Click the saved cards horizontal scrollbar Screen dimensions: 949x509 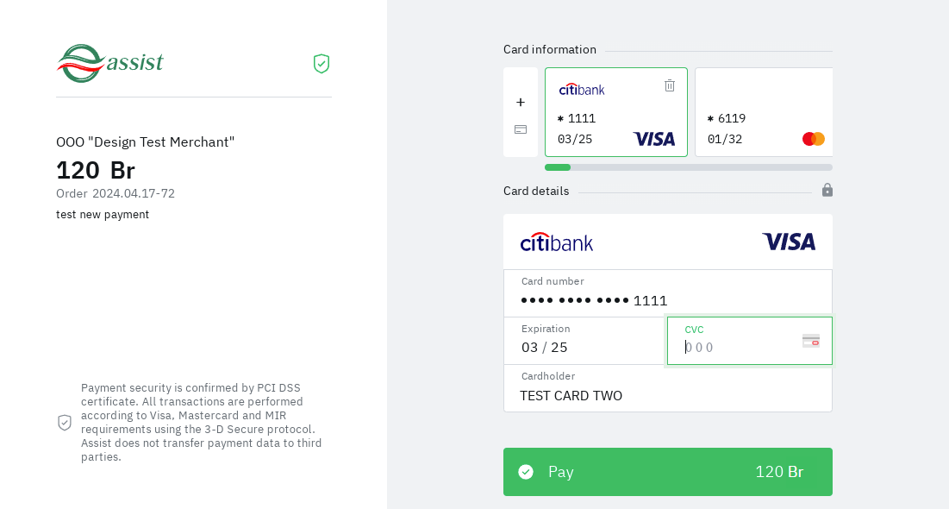[688, 167]
